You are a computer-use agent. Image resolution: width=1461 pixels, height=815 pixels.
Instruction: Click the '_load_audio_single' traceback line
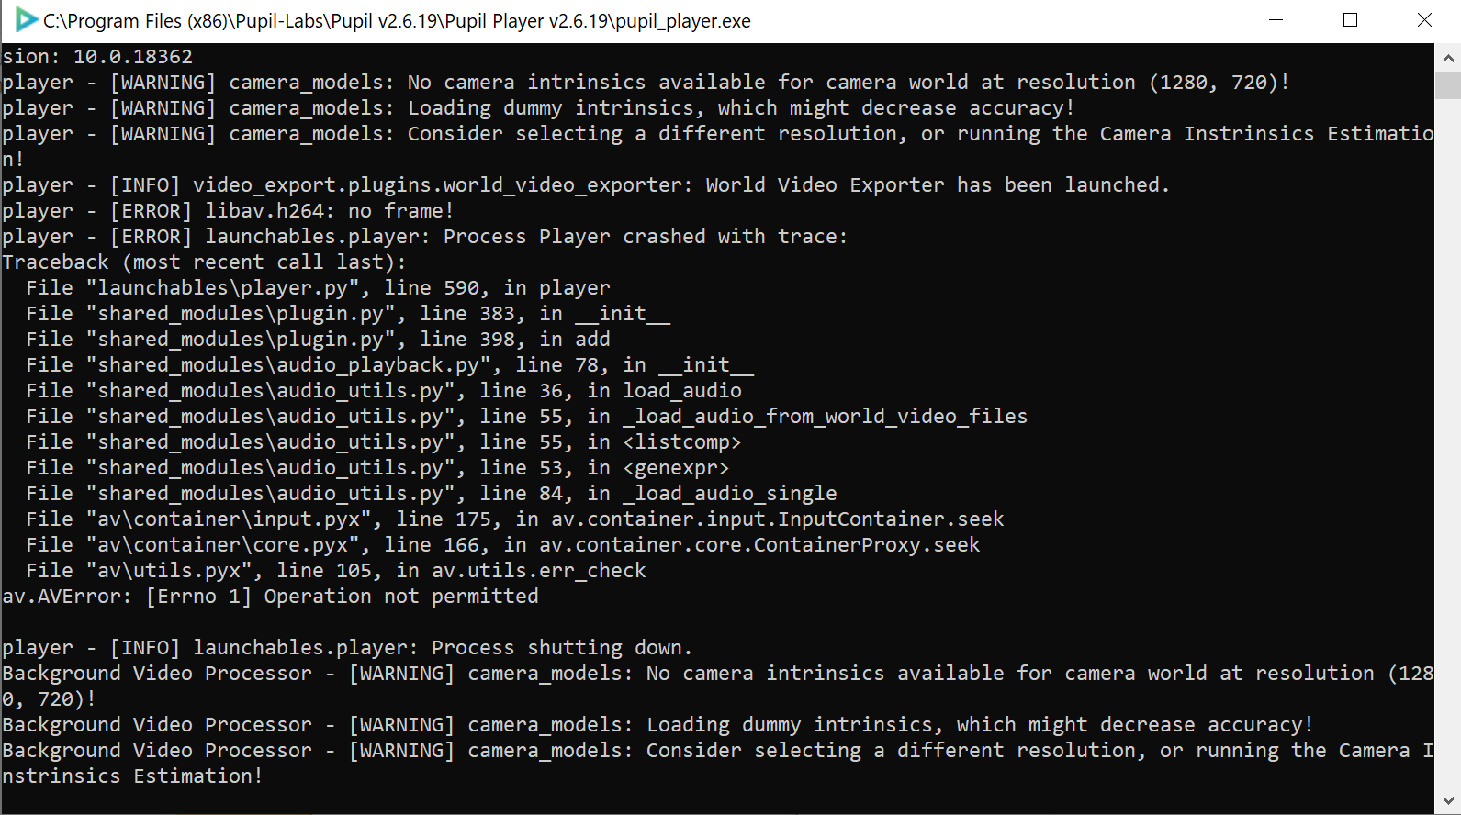432,494
